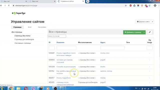Open page 'Узнать подробнее' with ID 488457
The image size is (160, 90).
pyautogui.click(x=63, y=78)
